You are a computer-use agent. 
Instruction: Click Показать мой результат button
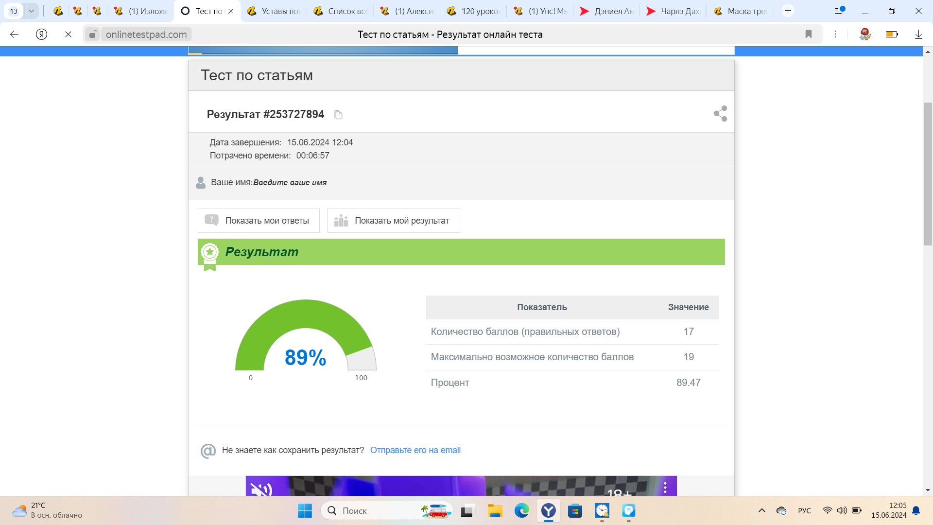(393, 221)
